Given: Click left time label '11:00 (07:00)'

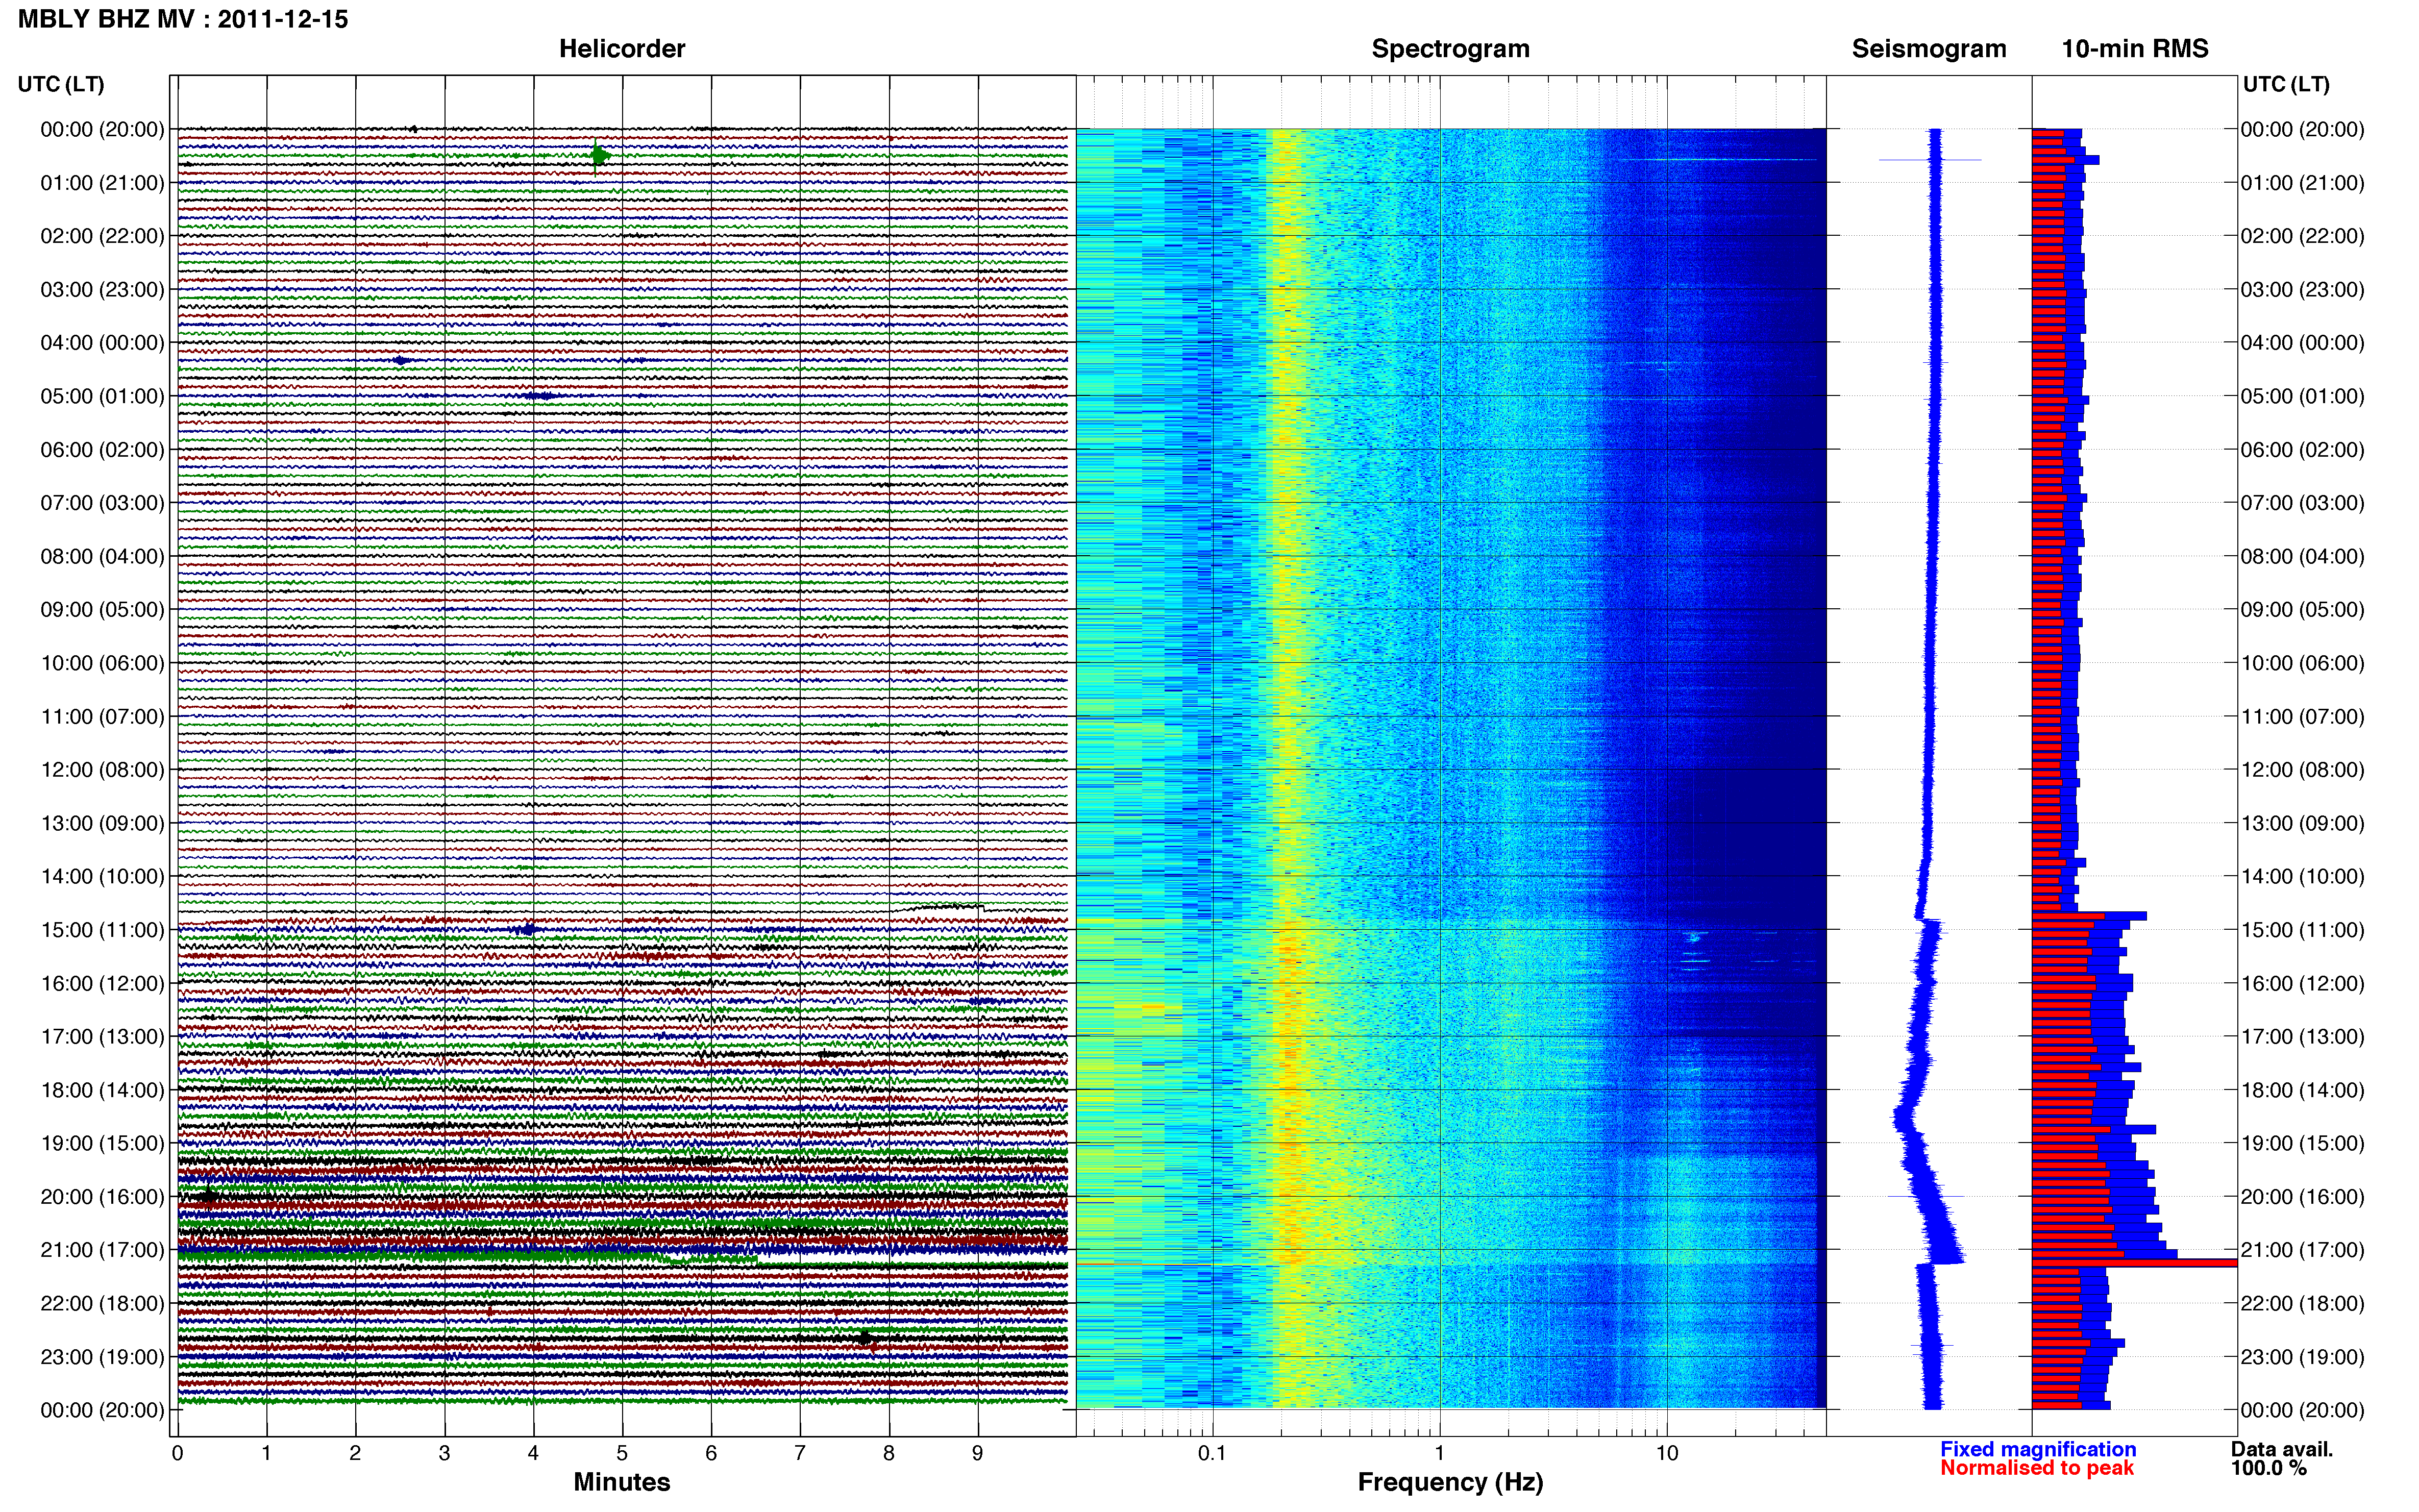Looking at the screenshot, I should pyautogui.click(x=102, y=716).
